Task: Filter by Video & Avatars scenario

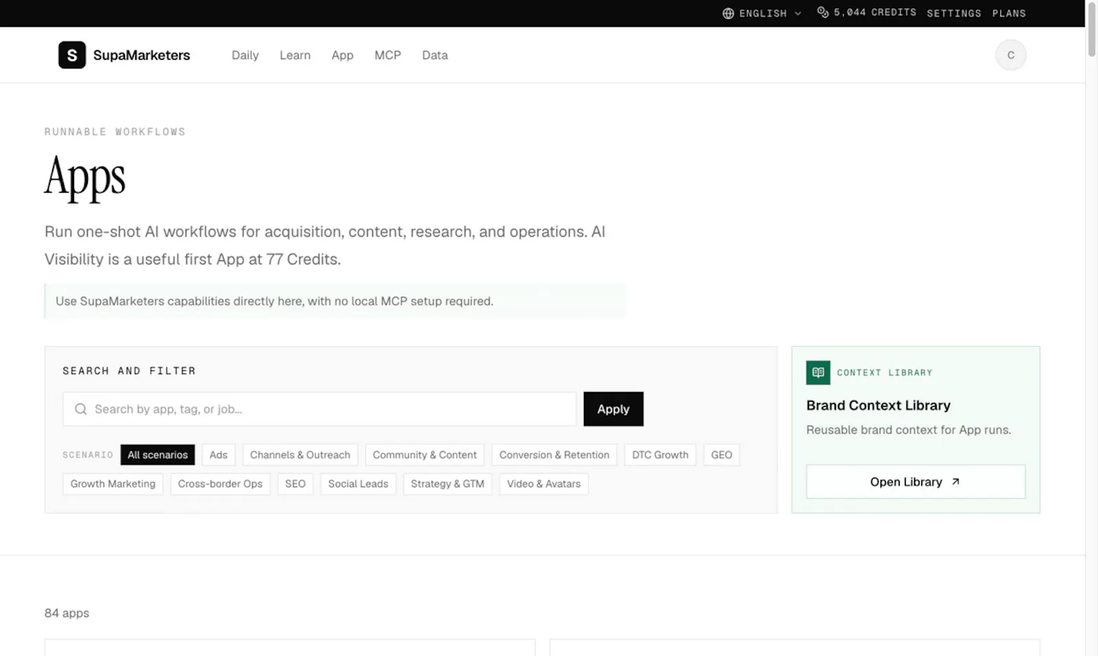Action: 544,484
